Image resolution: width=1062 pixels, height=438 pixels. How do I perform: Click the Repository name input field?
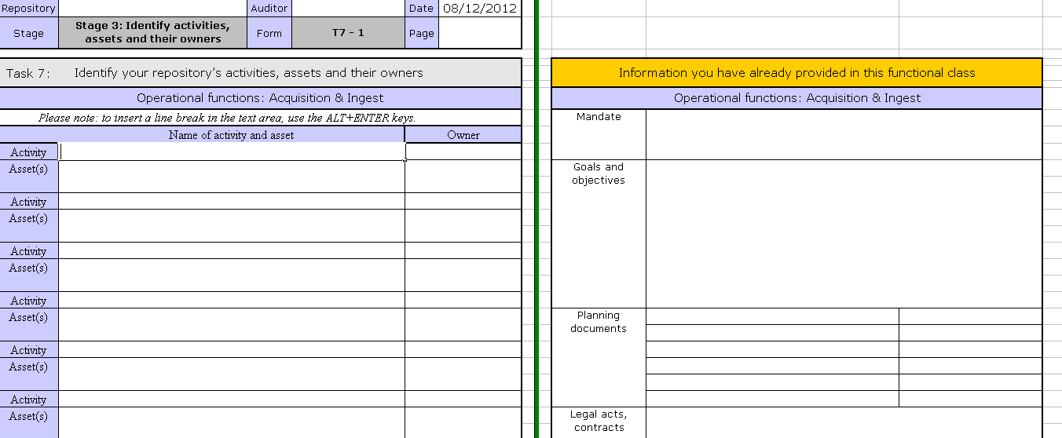pos(153,8)
